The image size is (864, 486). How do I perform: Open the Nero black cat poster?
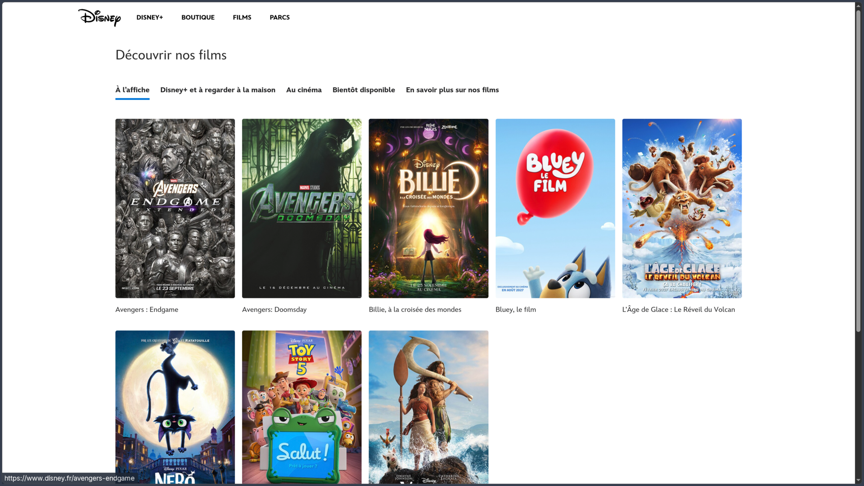(x=175, y=407)
